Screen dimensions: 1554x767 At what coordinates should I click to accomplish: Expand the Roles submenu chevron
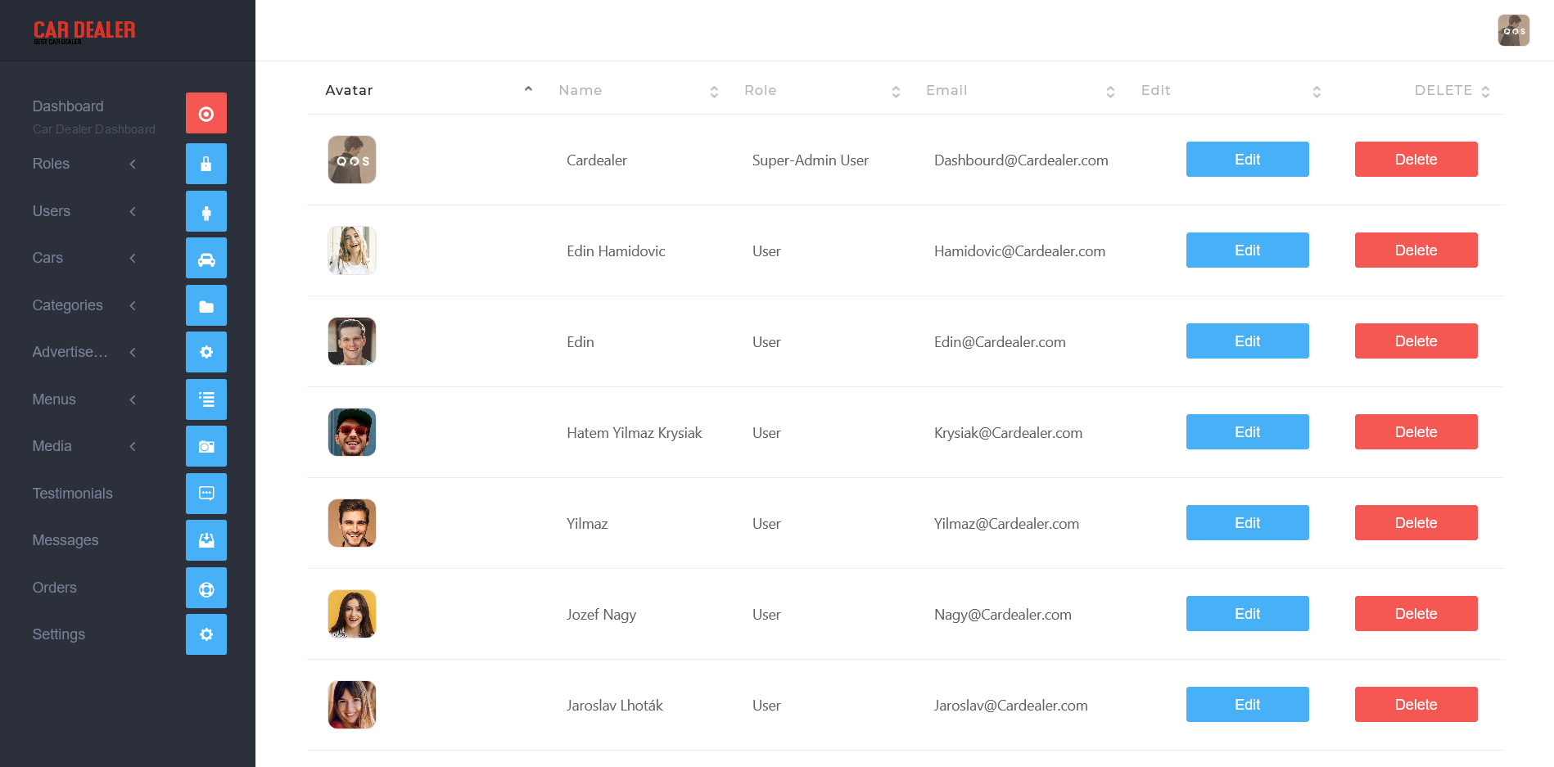(x=133, y=165)
